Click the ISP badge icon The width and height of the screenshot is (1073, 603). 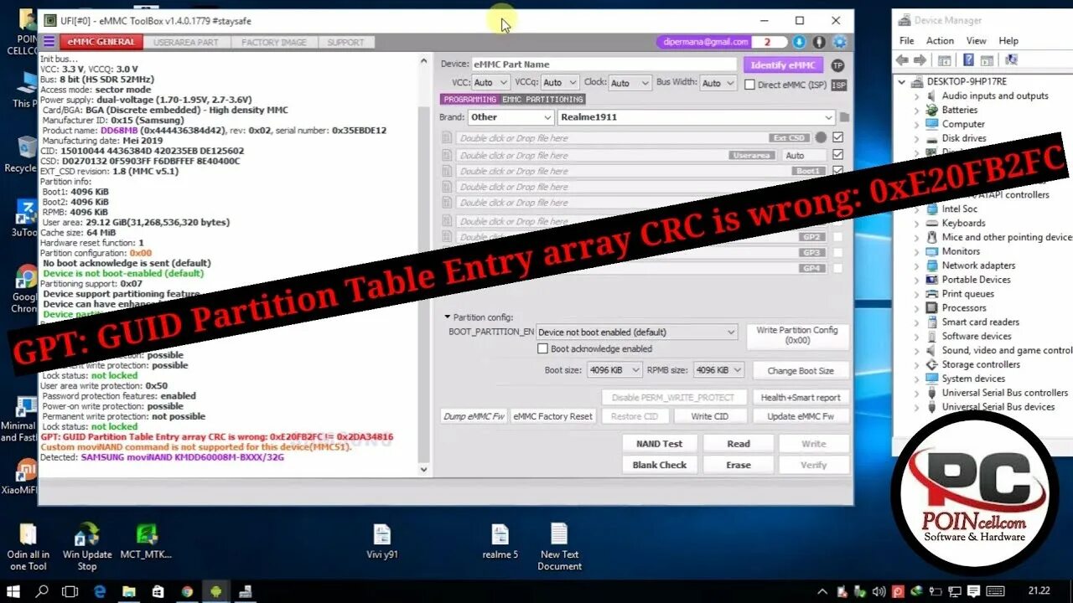[x=838, y=85]
